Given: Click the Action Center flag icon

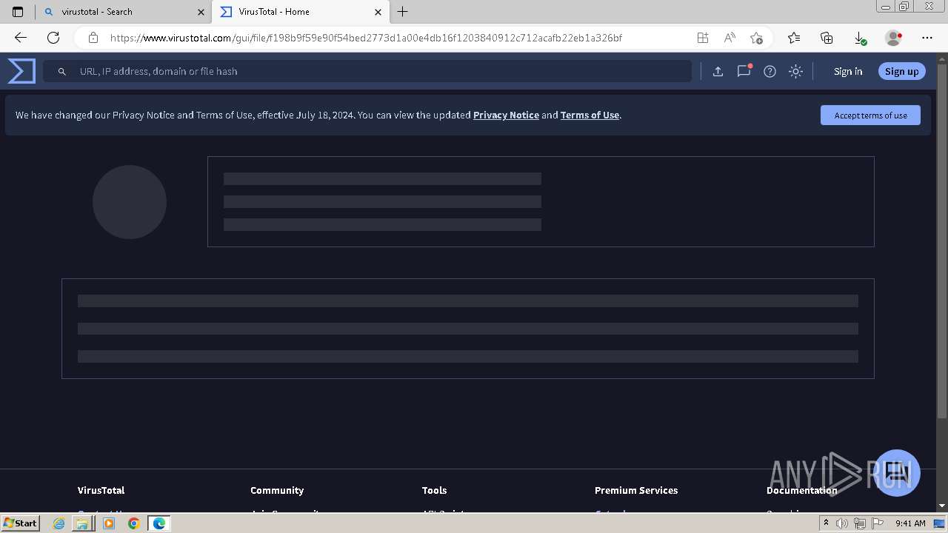Looking at the screenshot, I should point(878,523).
